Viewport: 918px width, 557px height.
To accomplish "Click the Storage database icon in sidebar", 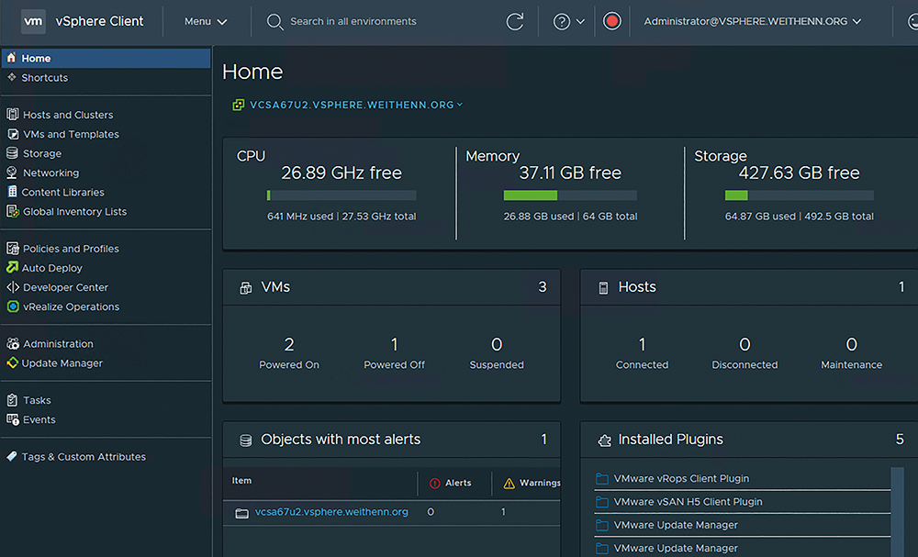I will tap(12, 152).
